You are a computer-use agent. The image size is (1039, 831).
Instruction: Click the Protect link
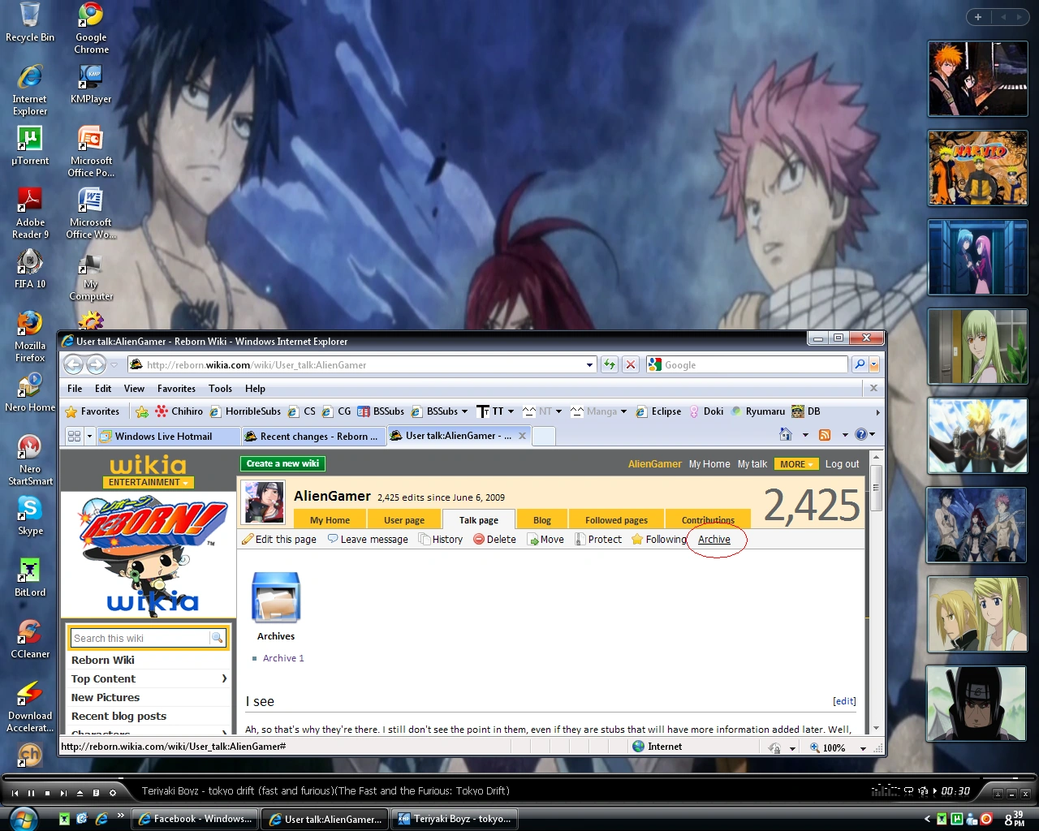[x=598, y=539]
